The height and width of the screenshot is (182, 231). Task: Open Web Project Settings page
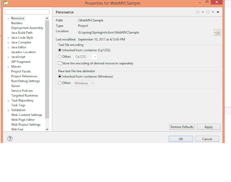click(x=26, y=125)
